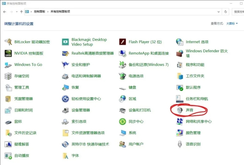Screen dimensions: 244x165
Task: Open NVIDIA 控制面板 icon
Action: (8, 53)
